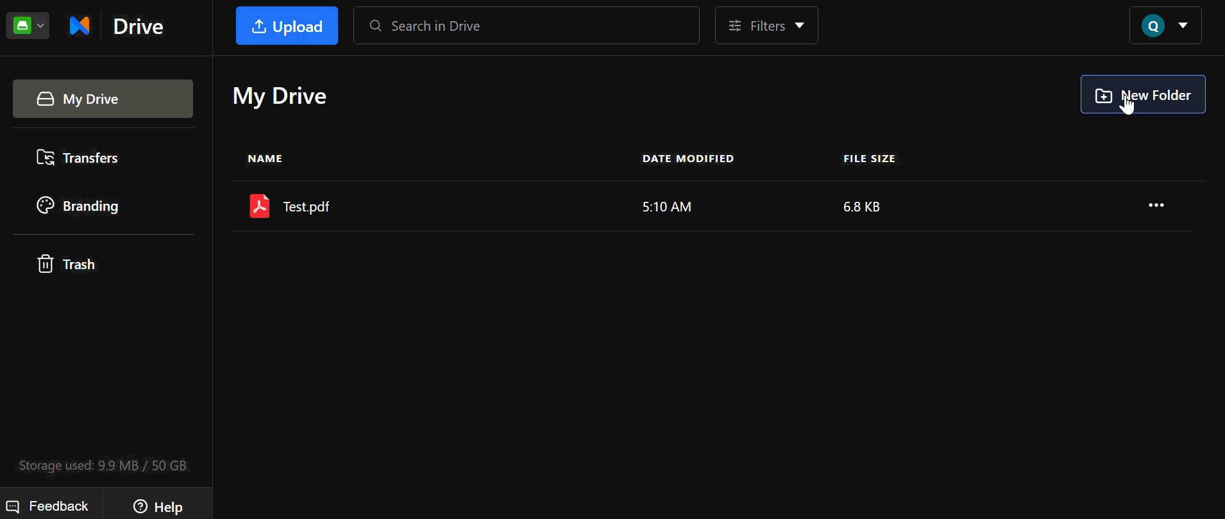Expand the Filters dropdown

tap(766, 26)
